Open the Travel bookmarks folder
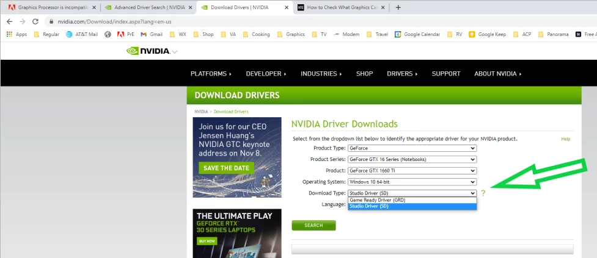This screenshot has height=258, width=597. [377, 34]
